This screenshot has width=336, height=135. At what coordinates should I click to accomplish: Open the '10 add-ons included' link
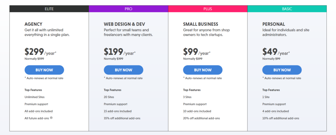[197, 111]
